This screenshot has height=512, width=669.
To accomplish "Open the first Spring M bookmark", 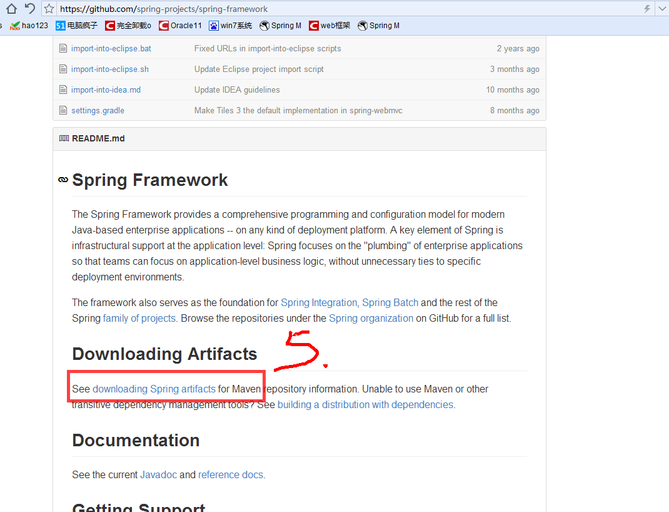I will click(x=280, y=26).
